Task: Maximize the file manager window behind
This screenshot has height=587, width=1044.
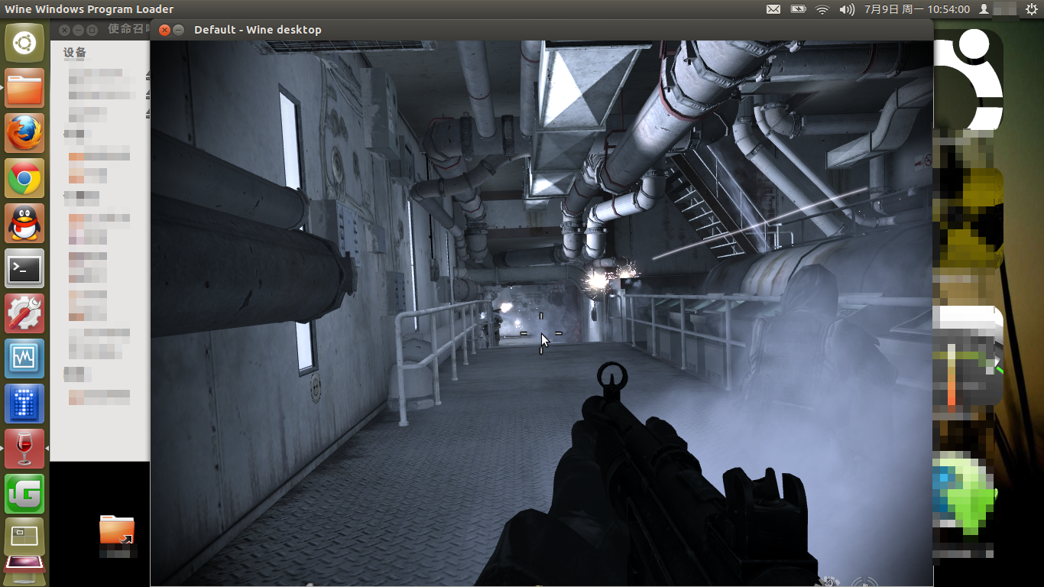Action: point(92,30)
